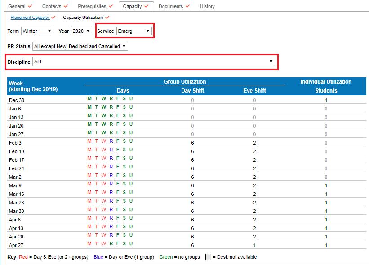The image size is (369, 265).
Task: Click the Days column header
Action: (x=123, y=91)
